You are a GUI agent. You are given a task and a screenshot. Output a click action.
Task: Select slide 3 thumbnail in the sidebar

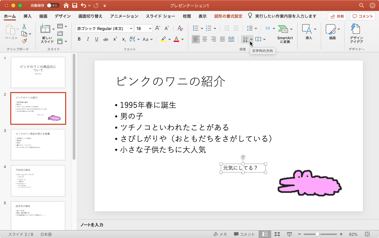pyautogui.click(x=38, y=145)
